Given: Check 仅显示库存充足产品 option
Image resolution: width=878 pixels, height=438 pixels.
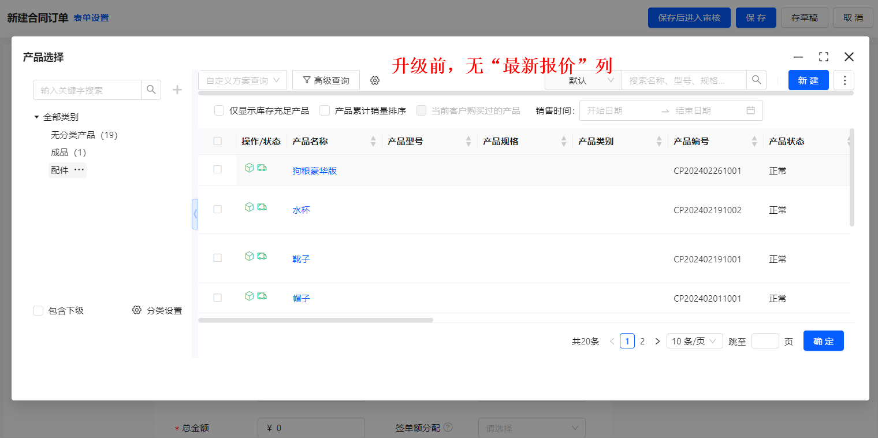Looking at the screenshot, I should click(219, 110).
